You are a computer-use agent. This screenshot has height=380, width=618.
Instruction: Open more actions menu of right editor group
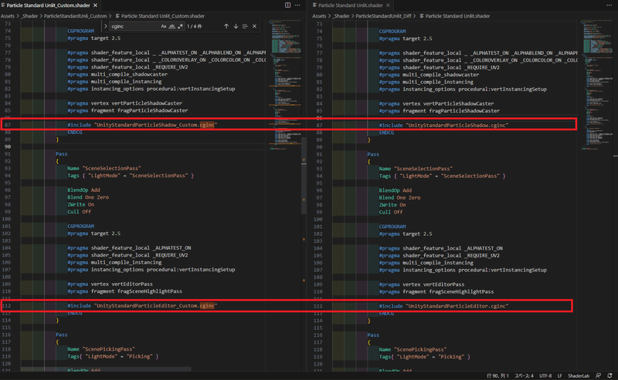point(609,5)
